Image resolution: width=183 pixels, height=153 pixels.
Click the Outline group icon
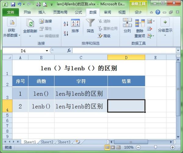coord(165,22)
